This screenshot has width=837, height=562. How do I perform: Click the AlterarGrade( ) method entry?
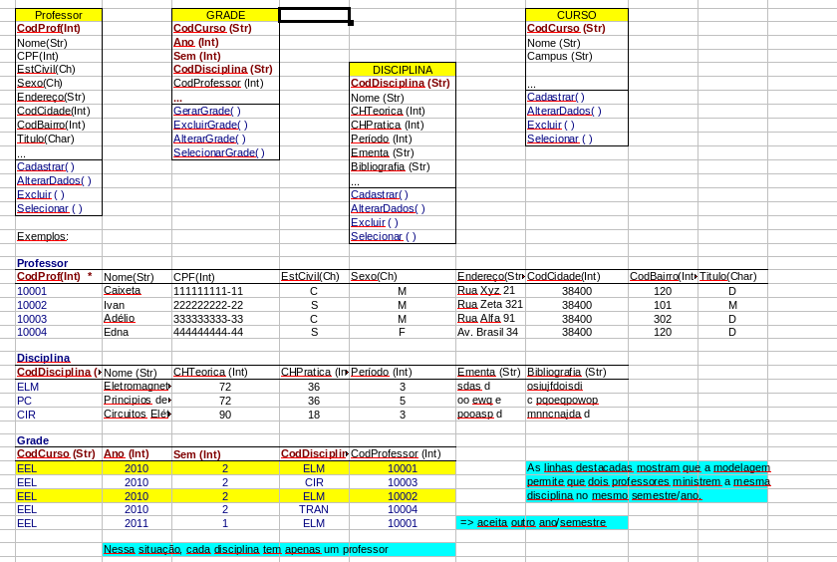tap(210, 139)
